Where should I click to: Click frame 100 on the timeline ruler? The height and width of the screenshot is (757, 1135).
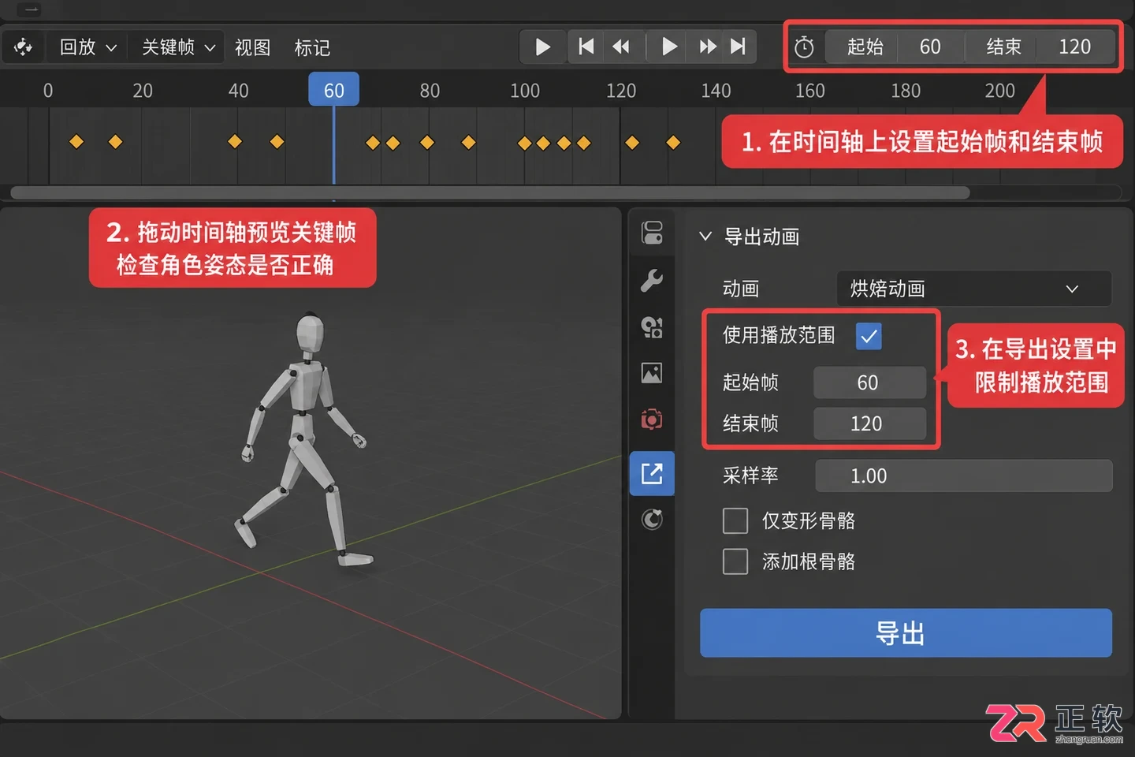click(x=525, y=91)
